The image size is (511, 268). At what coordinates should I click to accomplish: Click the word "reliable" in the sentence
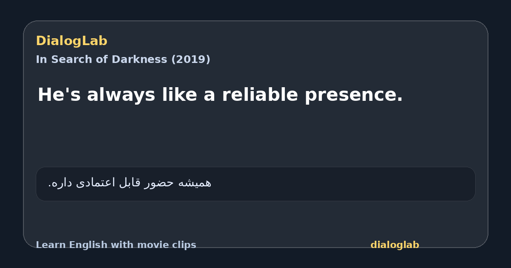point(260,94)
